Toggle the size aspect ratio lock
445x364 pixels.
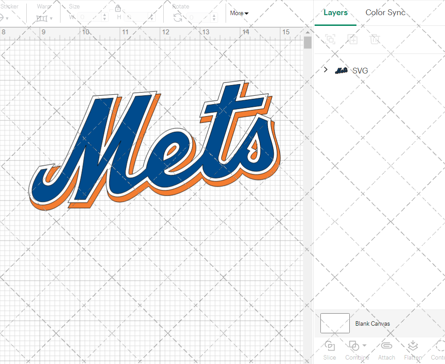point(118,8)
